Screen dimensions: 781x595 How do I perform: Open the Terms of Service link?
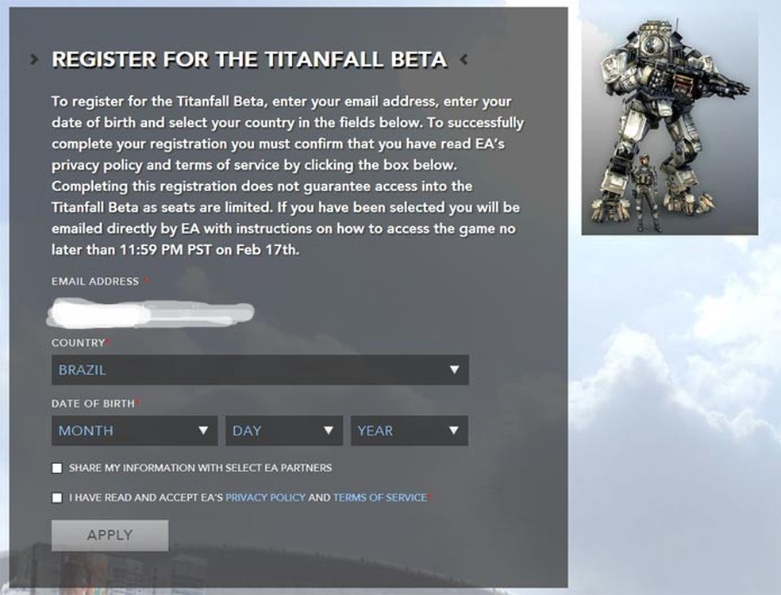click(x=380, y=497)
